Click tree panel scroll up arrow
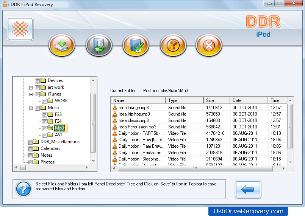This screenshot has height=216, width=305. tap(93, 80)
